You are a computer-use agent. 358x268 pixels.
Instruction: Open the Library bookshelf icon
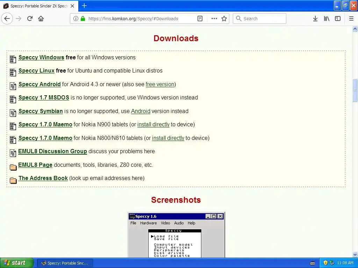tap(327, 18)
